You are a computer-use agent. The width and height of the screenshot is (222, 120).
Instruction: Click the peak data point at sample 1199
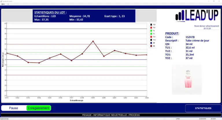(x=93, y=41)
